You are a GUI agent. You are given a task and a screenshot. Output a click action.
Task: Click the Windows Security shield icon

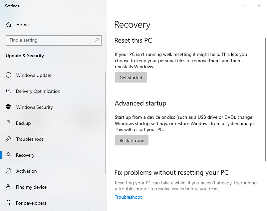(x=8, y=107)
